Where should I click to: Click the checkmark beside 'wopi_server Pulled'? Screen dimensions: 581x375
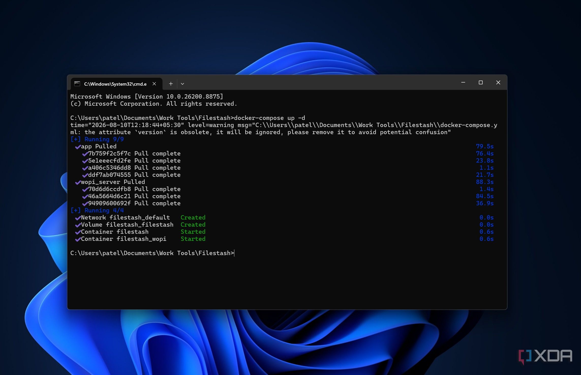click(78, 182)
